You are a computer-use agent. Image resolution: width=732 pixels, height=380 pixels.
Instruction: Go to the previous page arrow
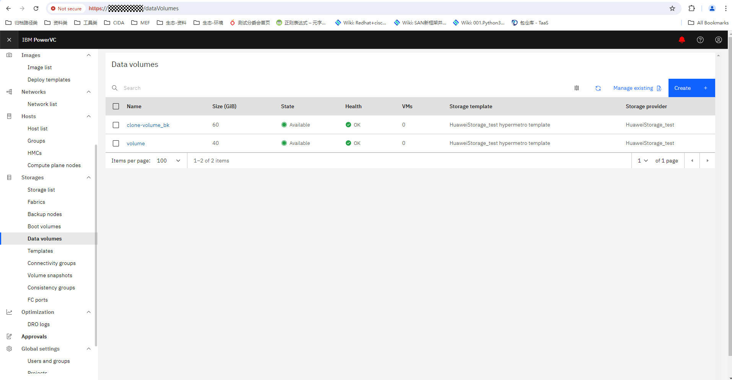(692, 161)
